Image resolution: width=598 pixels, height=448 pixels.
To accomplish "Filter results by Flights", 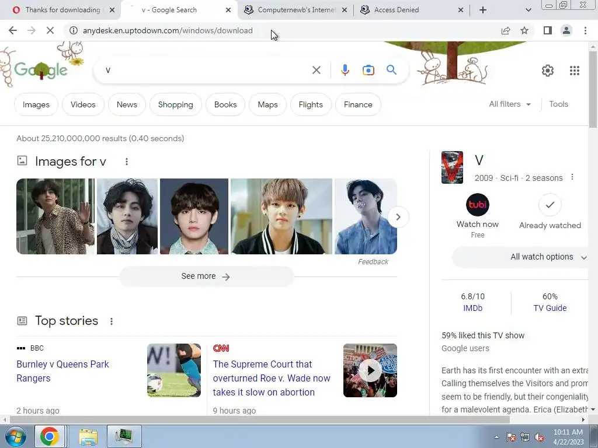I will [311, 104].
